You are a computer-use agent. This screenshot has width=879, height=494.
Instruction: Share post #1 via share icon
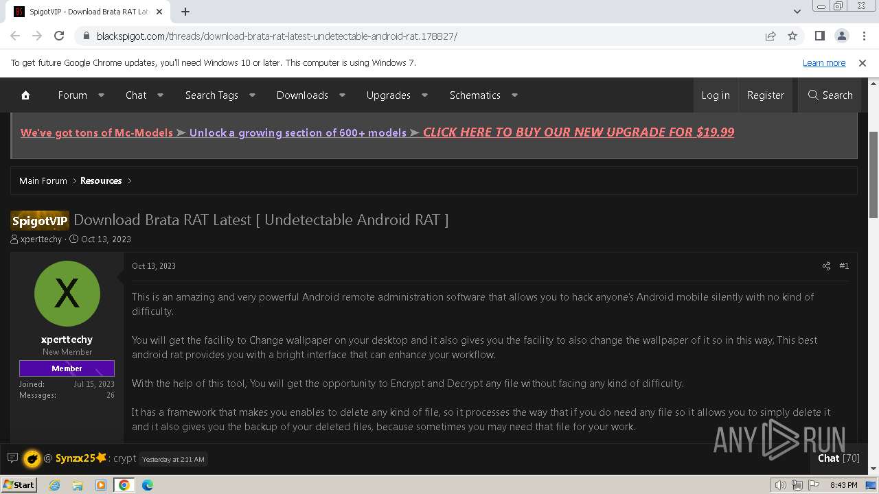tap(826, 266)
